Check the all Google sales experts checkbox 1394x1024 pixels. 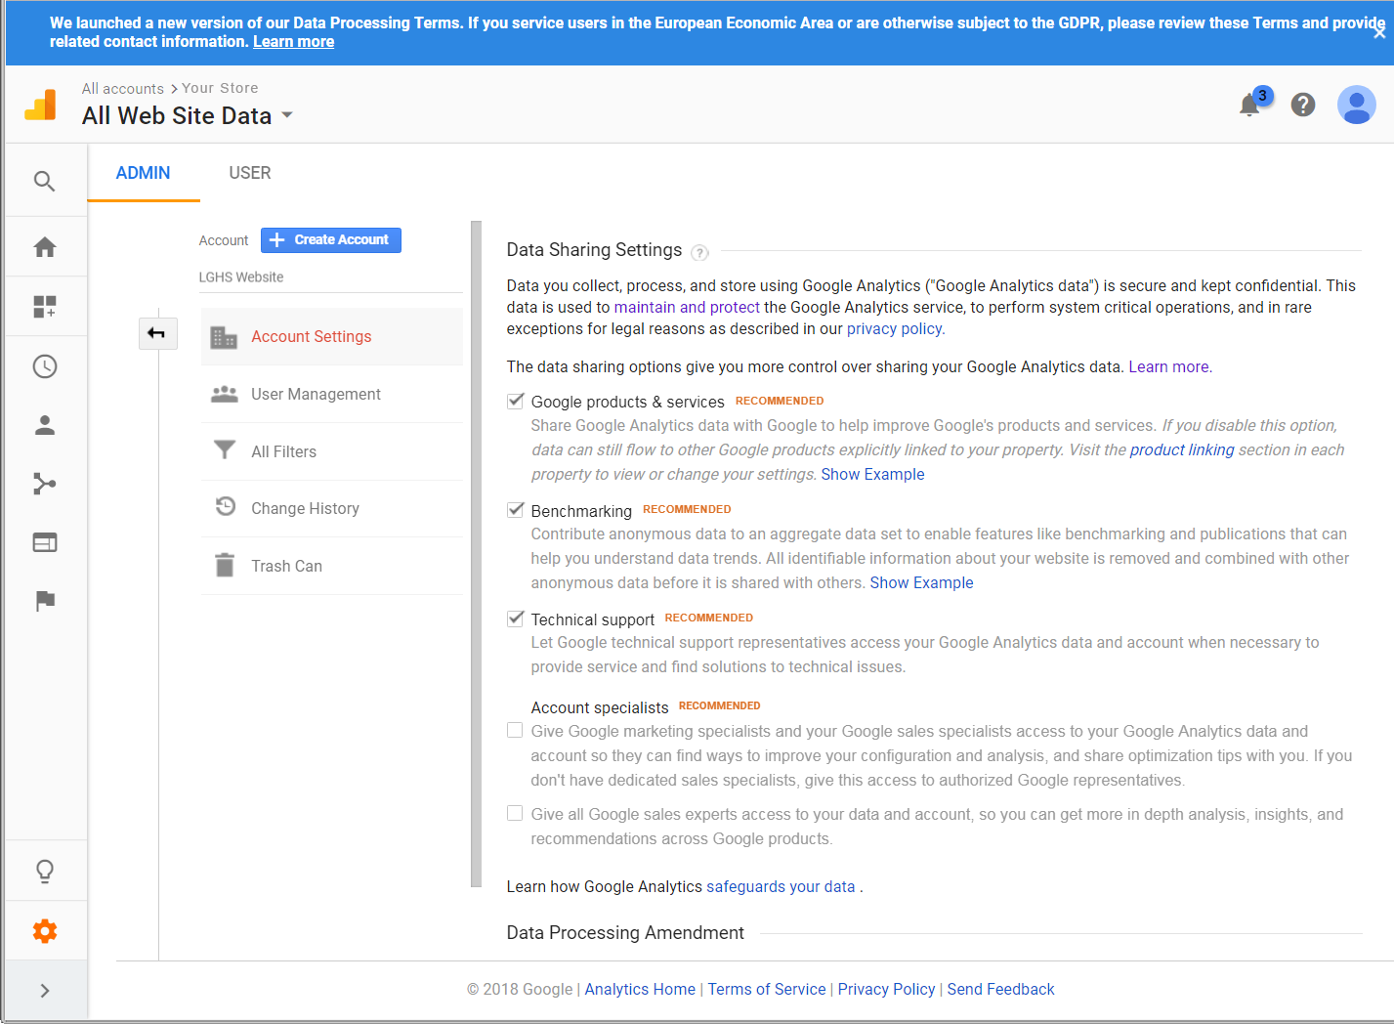pyautogui.click(x=515, y=814)
